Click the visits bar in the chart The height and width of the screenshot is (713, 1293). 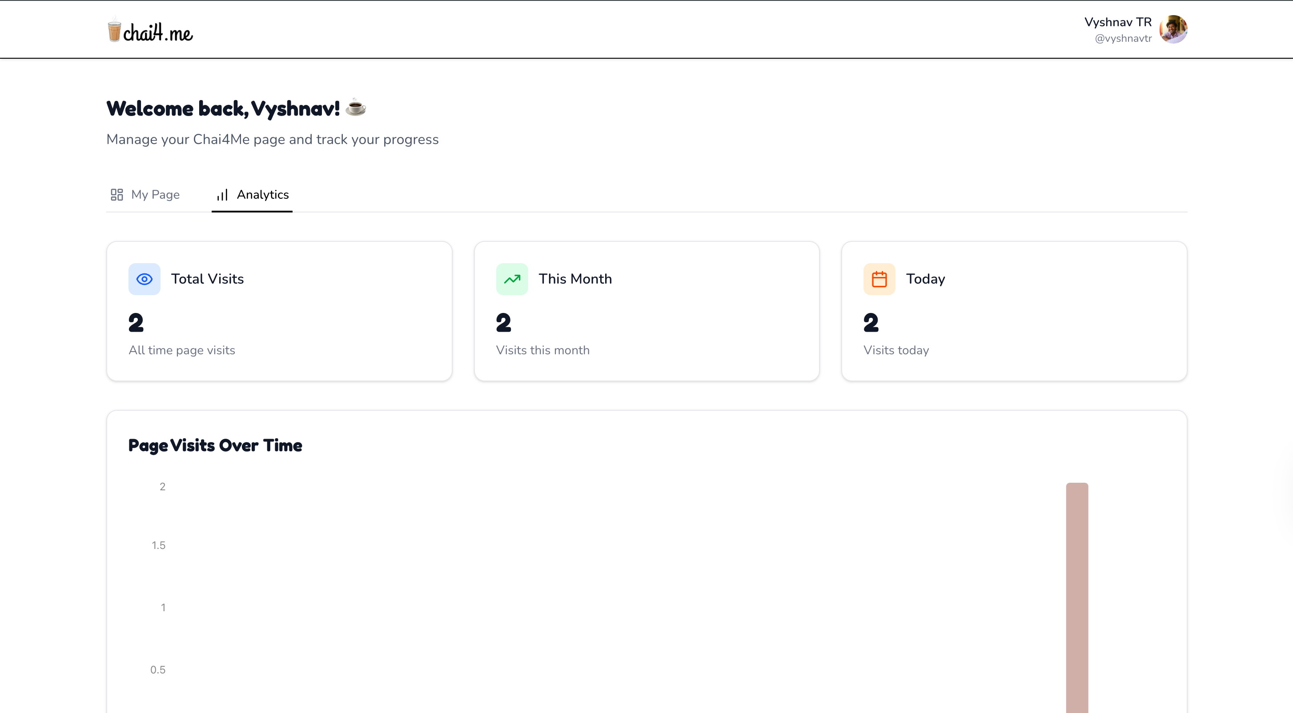point(1076,597)
